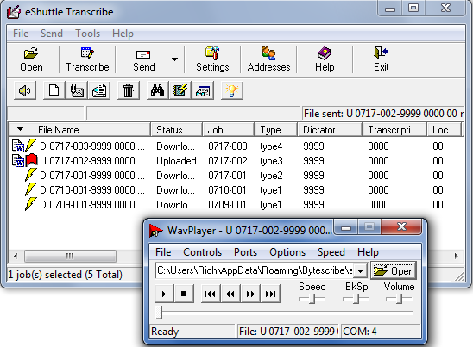Open the eShuttle Transcribe Help menu

tap(123, 34)
